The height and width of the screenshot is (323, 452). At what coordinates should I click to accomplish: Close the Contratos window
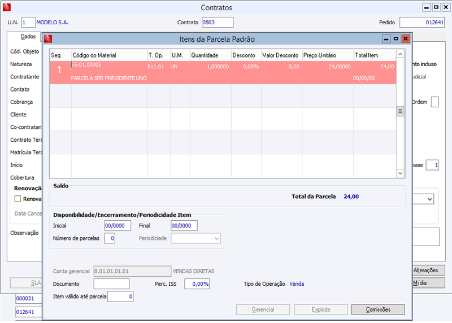coord(446,7)
